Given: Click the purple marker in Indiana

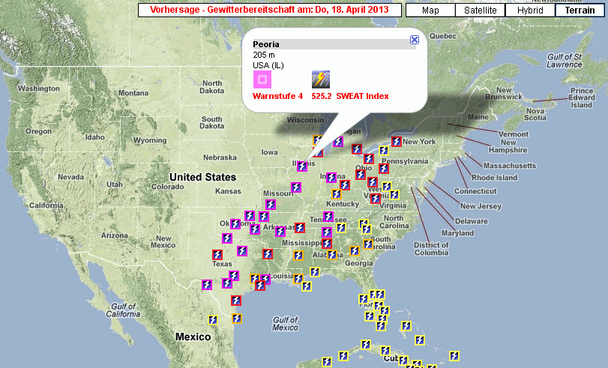Looking at the screenshot, I should click(331, 178).
